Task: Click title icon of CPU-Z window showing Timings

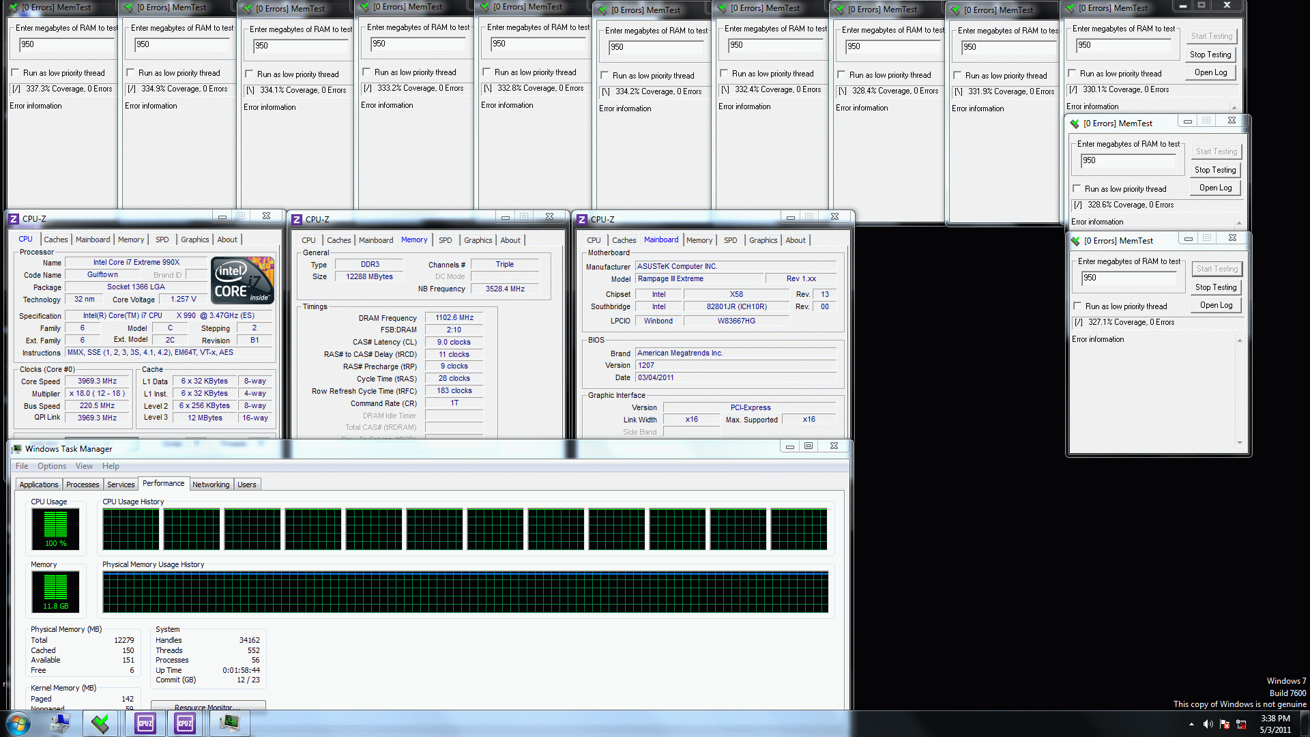Action: pos(297,220)
